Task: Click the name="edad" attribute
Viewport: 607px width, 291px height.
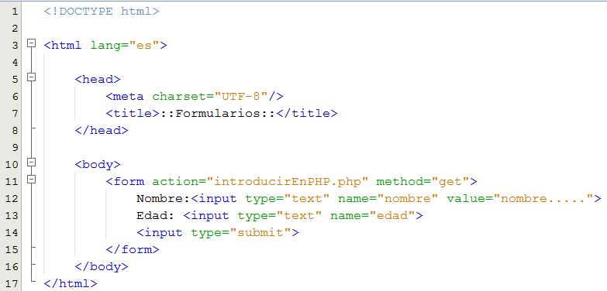Action: (372, 215)
